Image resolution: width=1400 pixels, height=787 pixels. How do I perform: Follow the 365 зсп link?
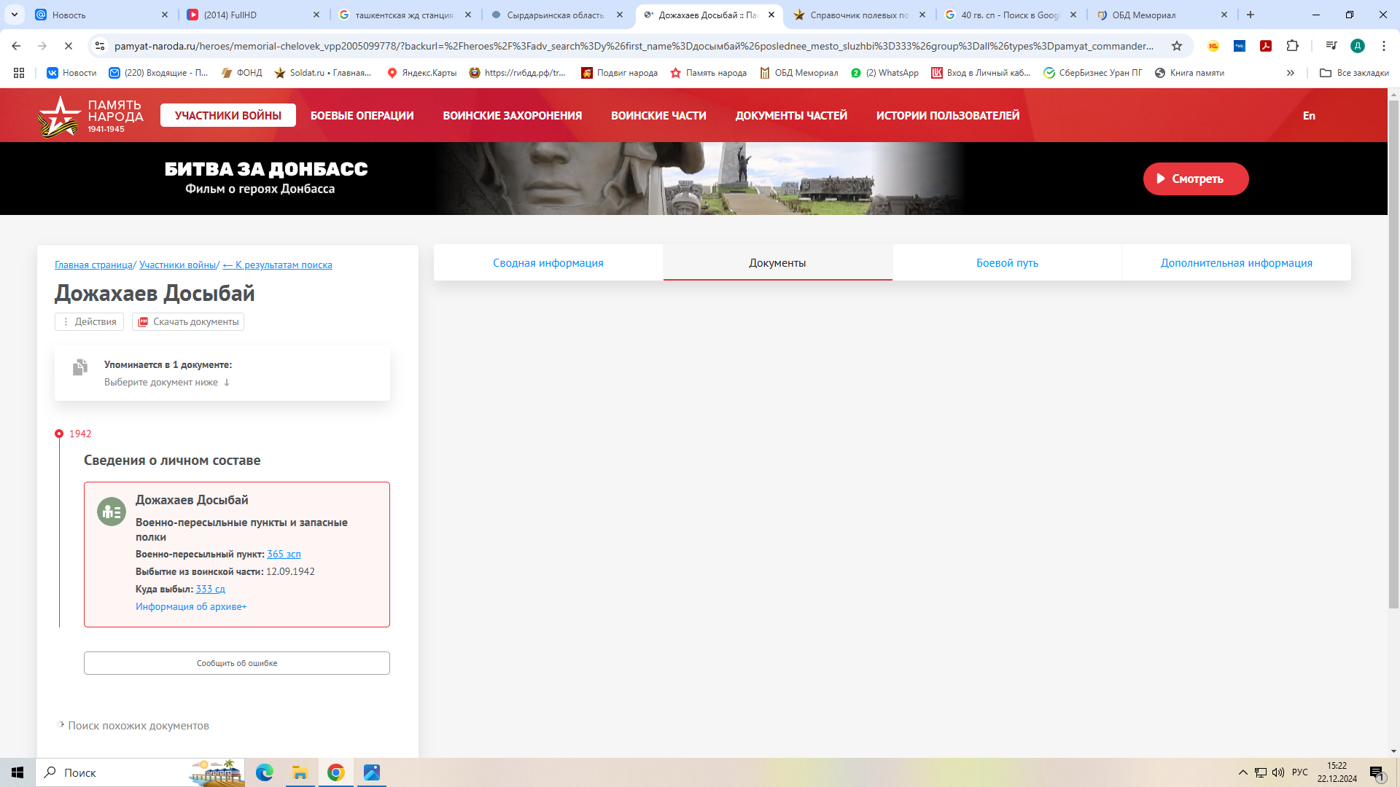click(x=284, y=555)
